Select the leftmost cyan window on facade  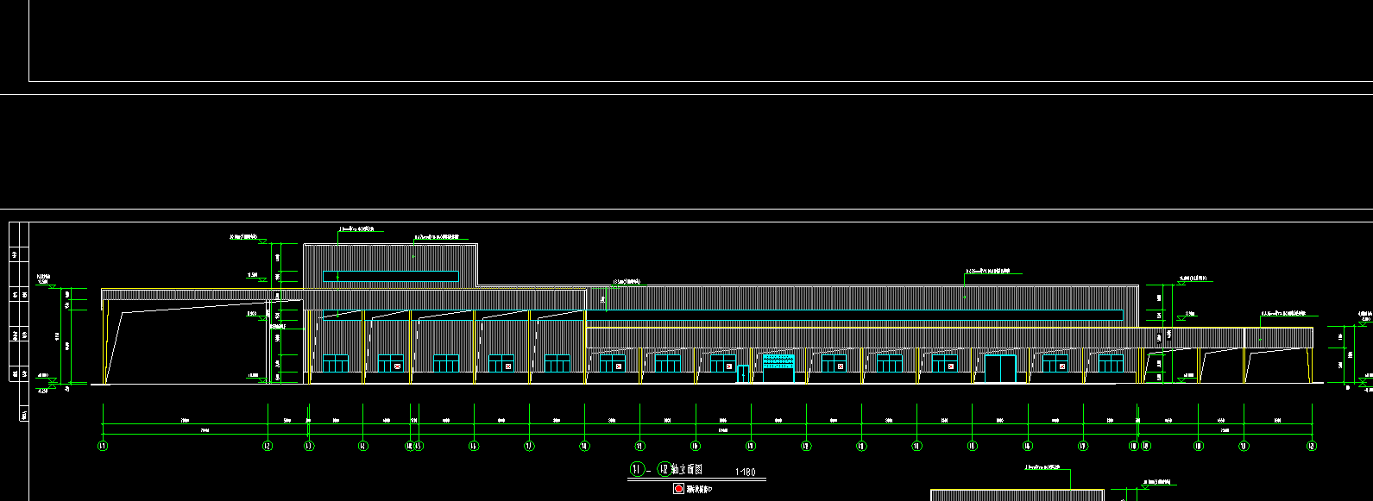[x=335, y=363]
